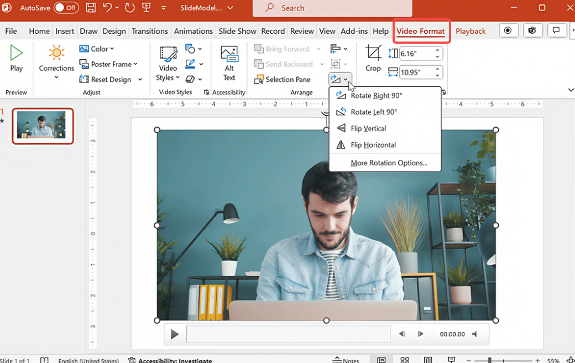Toggle AutoSave off switch
Viewport: 575px width, 363px height.
pyautogui.click(x=66, y=8)
